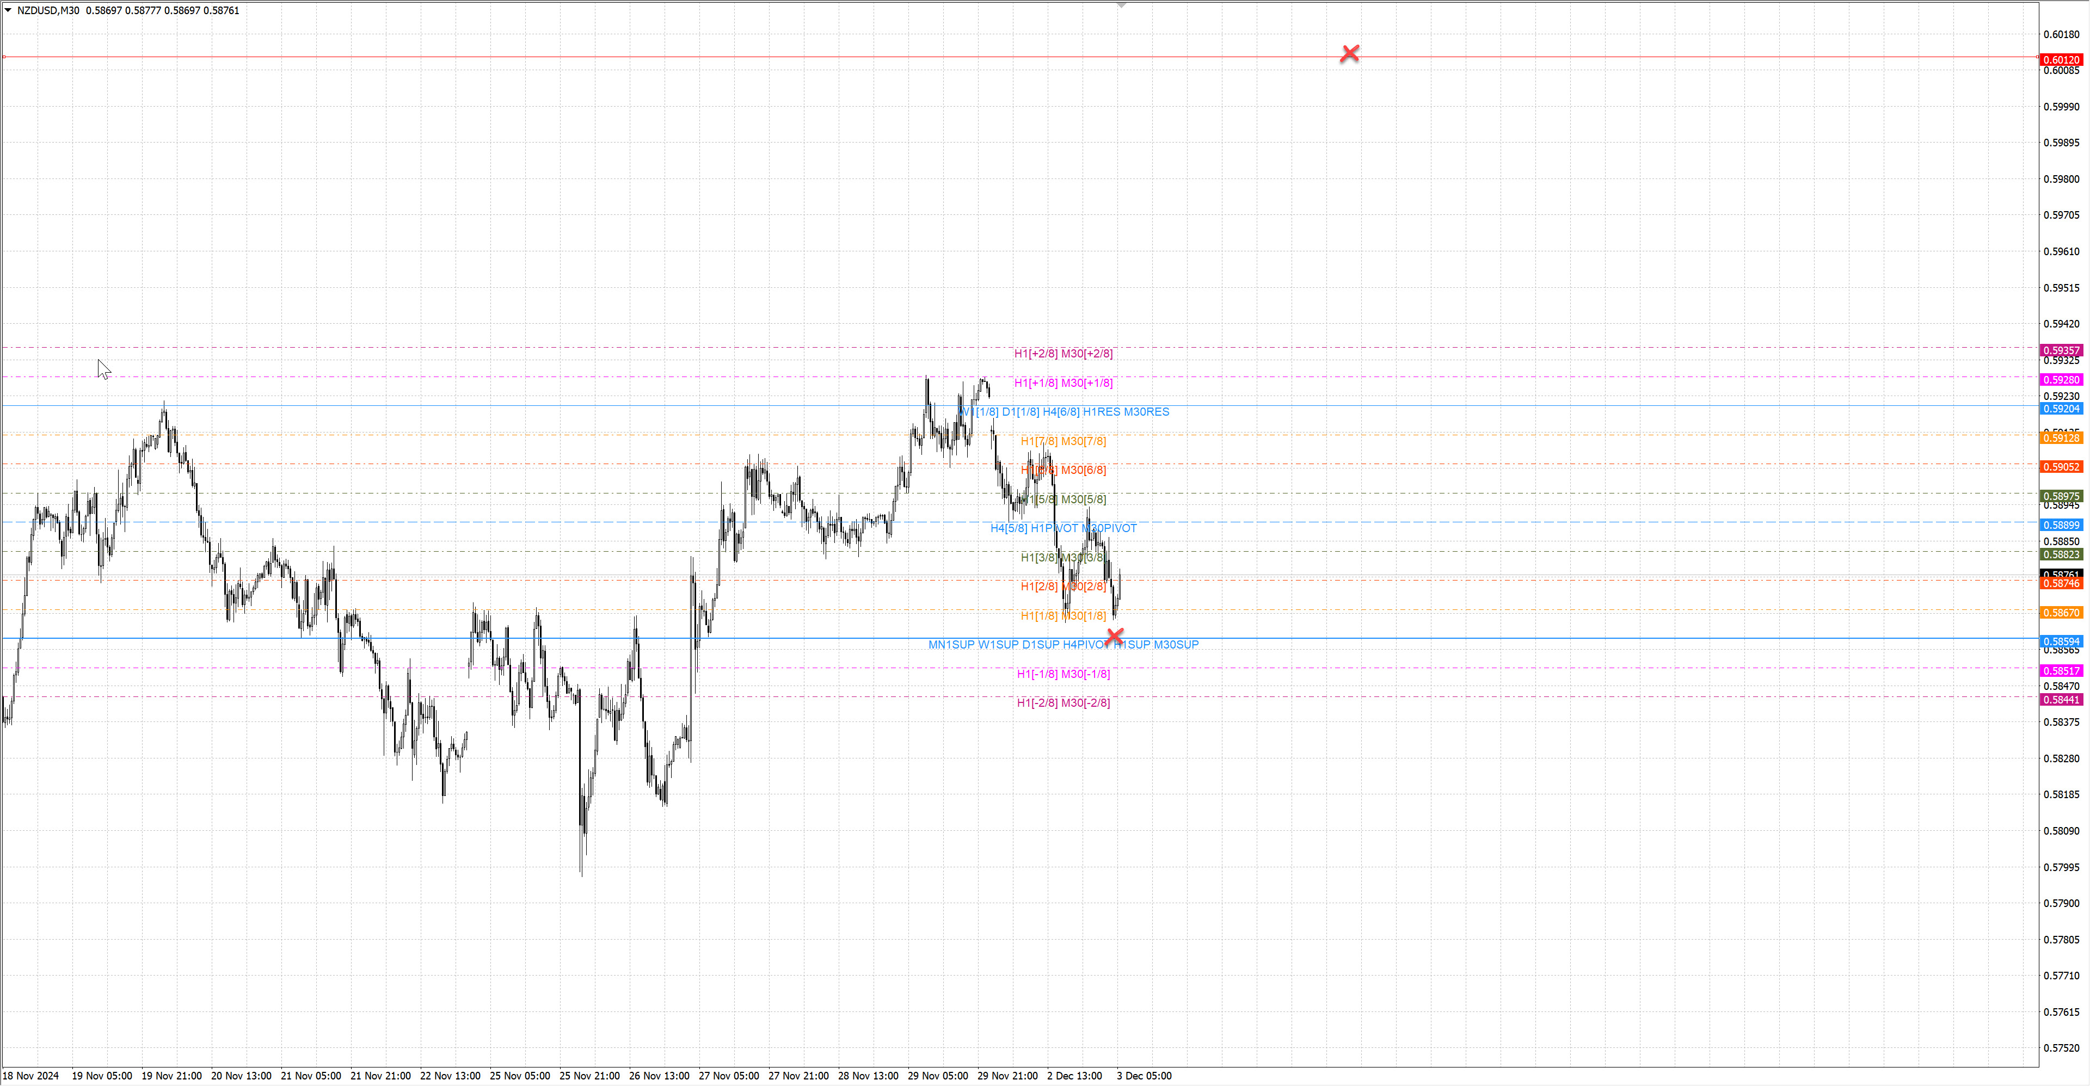Click the blue 0.59204 price label
Screen dimensions: 2090x1086
tap(2061, 409)
